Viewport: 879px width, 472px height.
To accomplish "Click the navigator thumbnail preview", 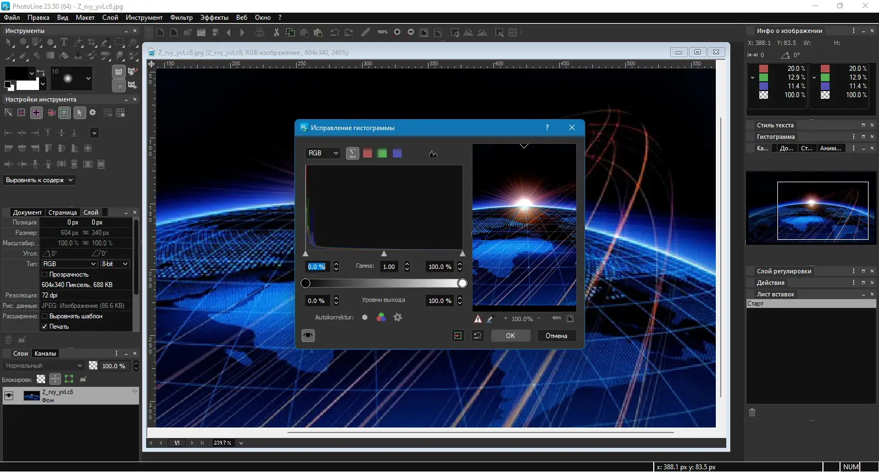I will [811, 208].
